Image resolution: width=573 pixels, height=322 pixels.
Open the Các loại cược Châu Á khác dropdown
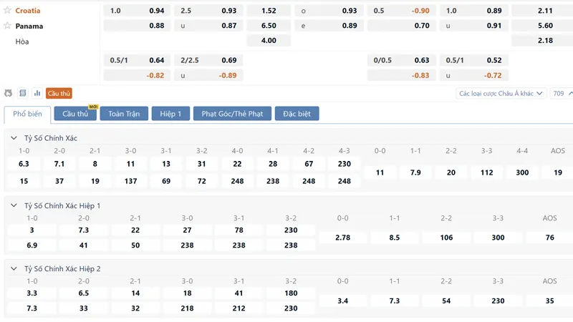501,94
